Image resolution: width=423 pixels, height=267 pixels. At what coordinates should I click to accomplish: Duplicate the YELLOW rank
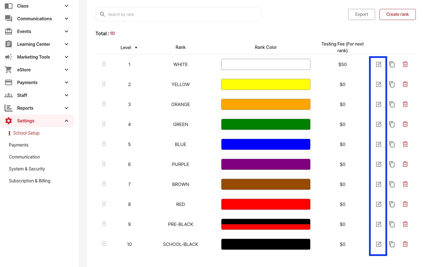[x=392, y=84]
